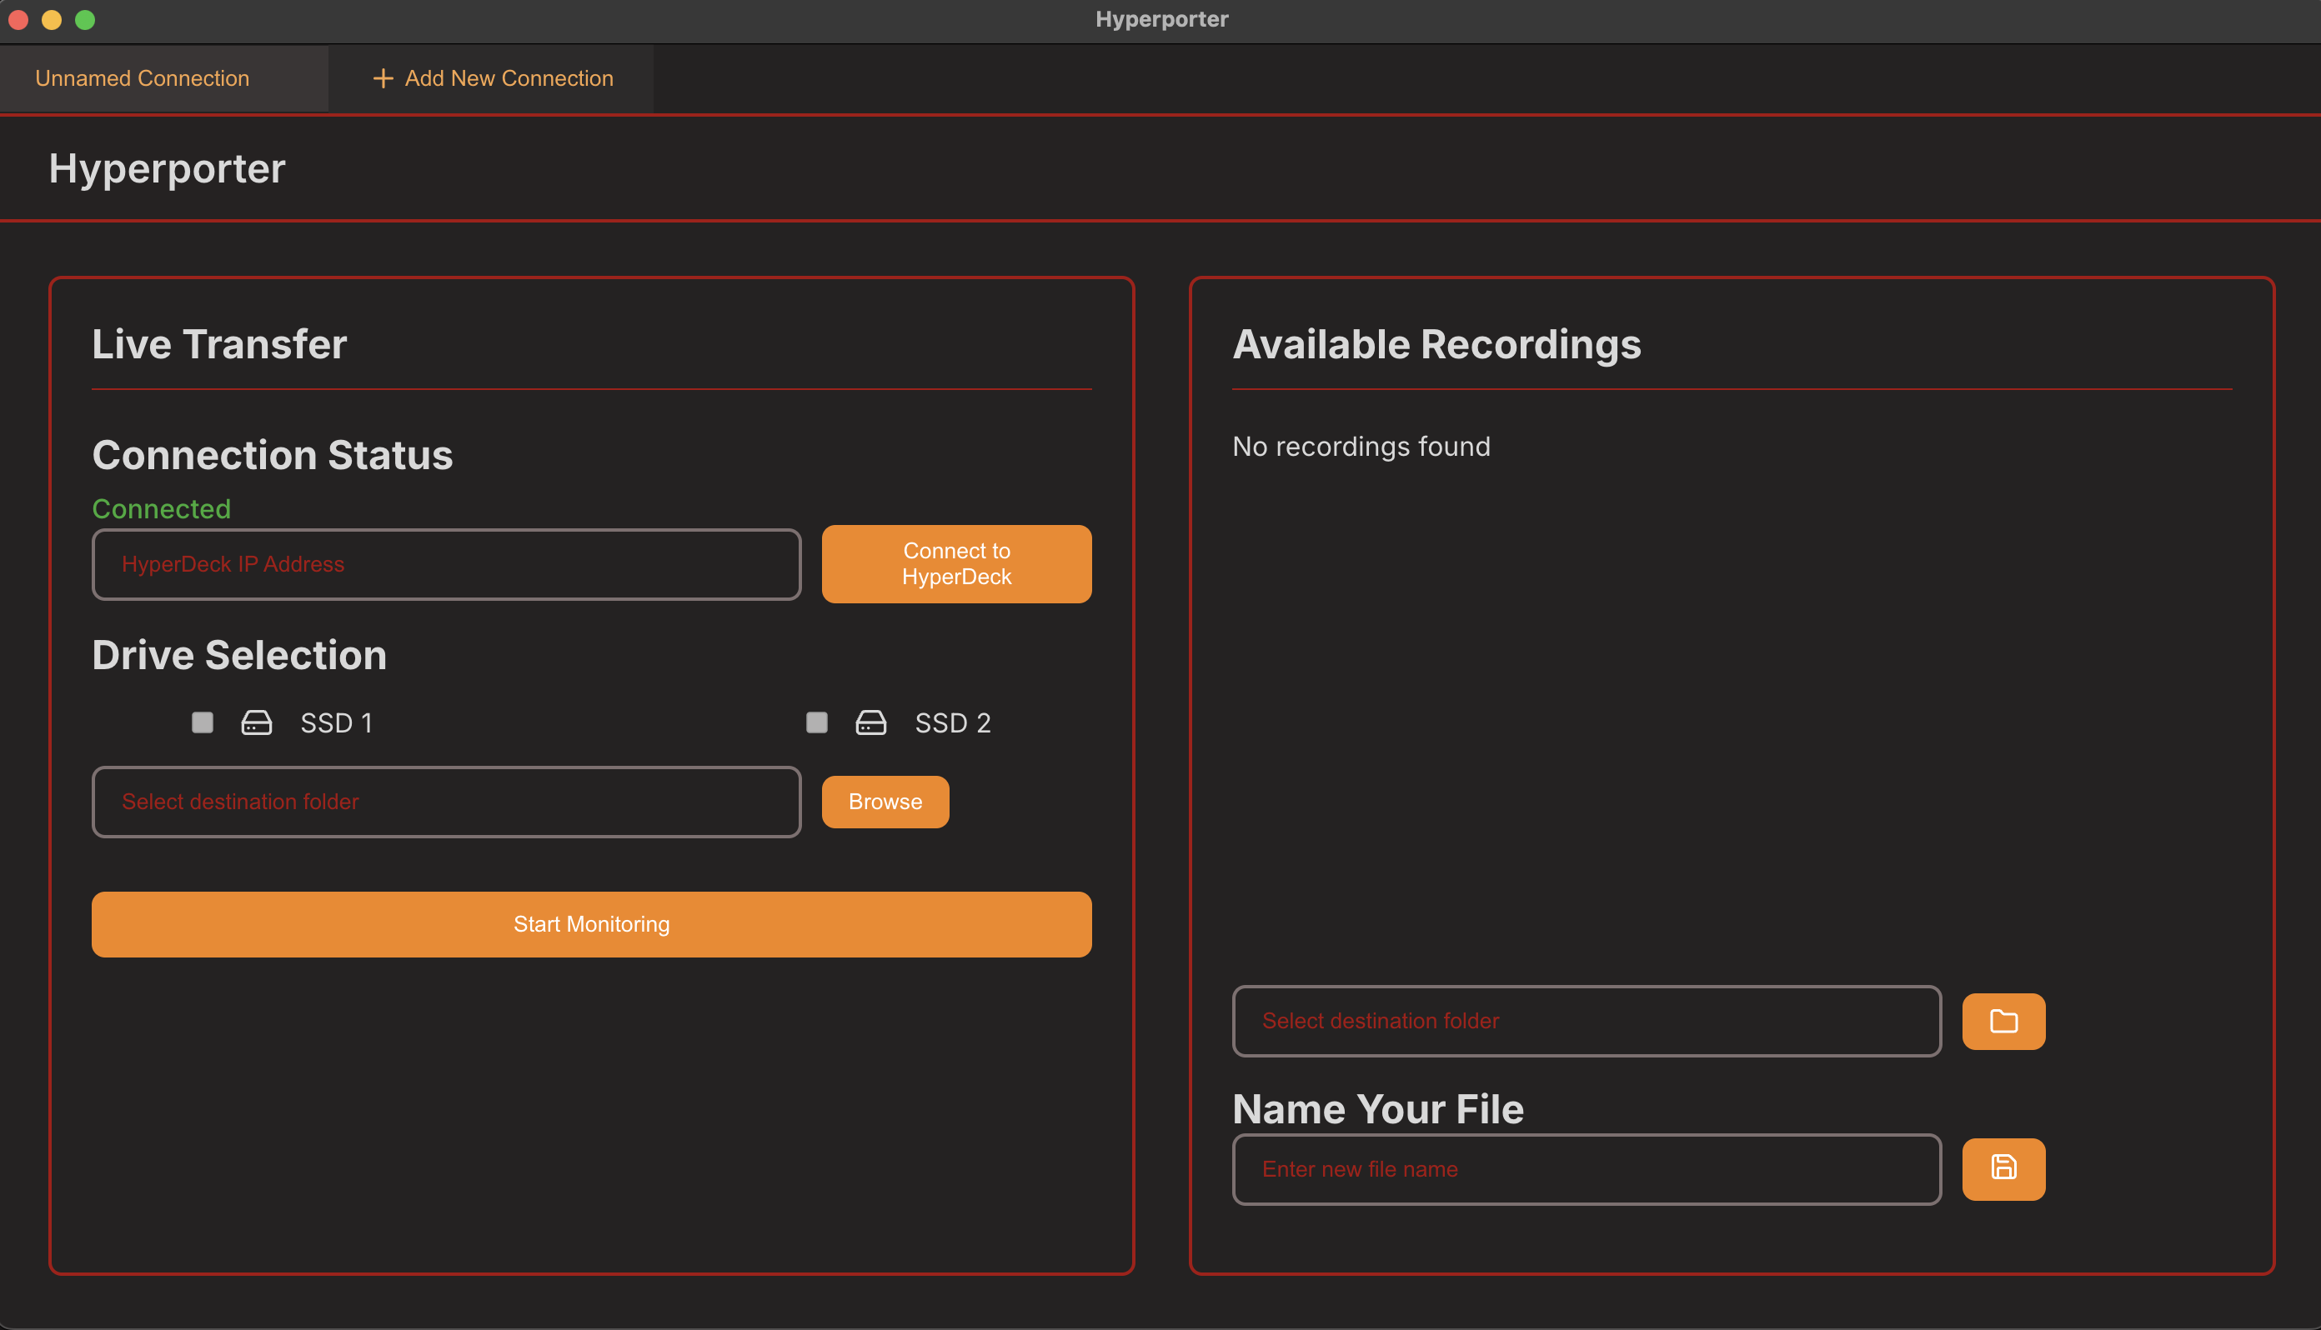Focus Live Transfer's Select destination folder field
This screenshot has height=1330, width=2321.
[447, 801]
